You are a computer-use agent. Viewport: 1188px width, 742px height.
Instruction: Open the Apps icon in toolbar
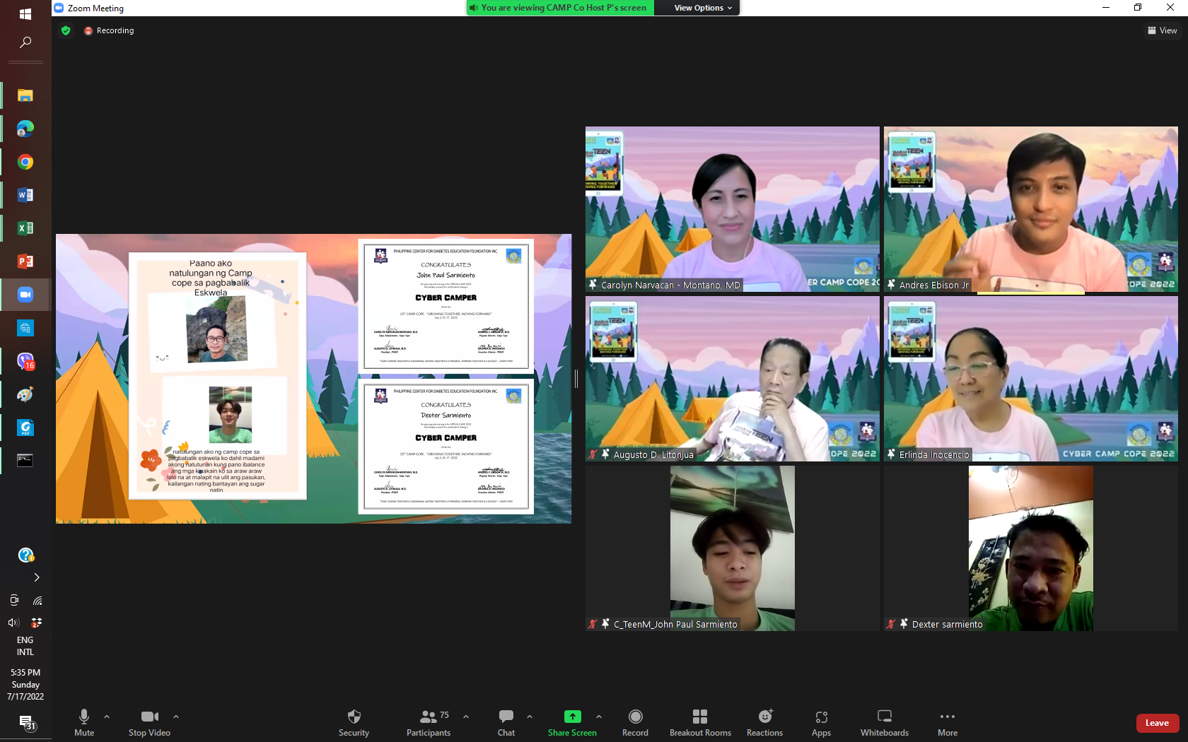pyautogui.click(x=821, y=717)
